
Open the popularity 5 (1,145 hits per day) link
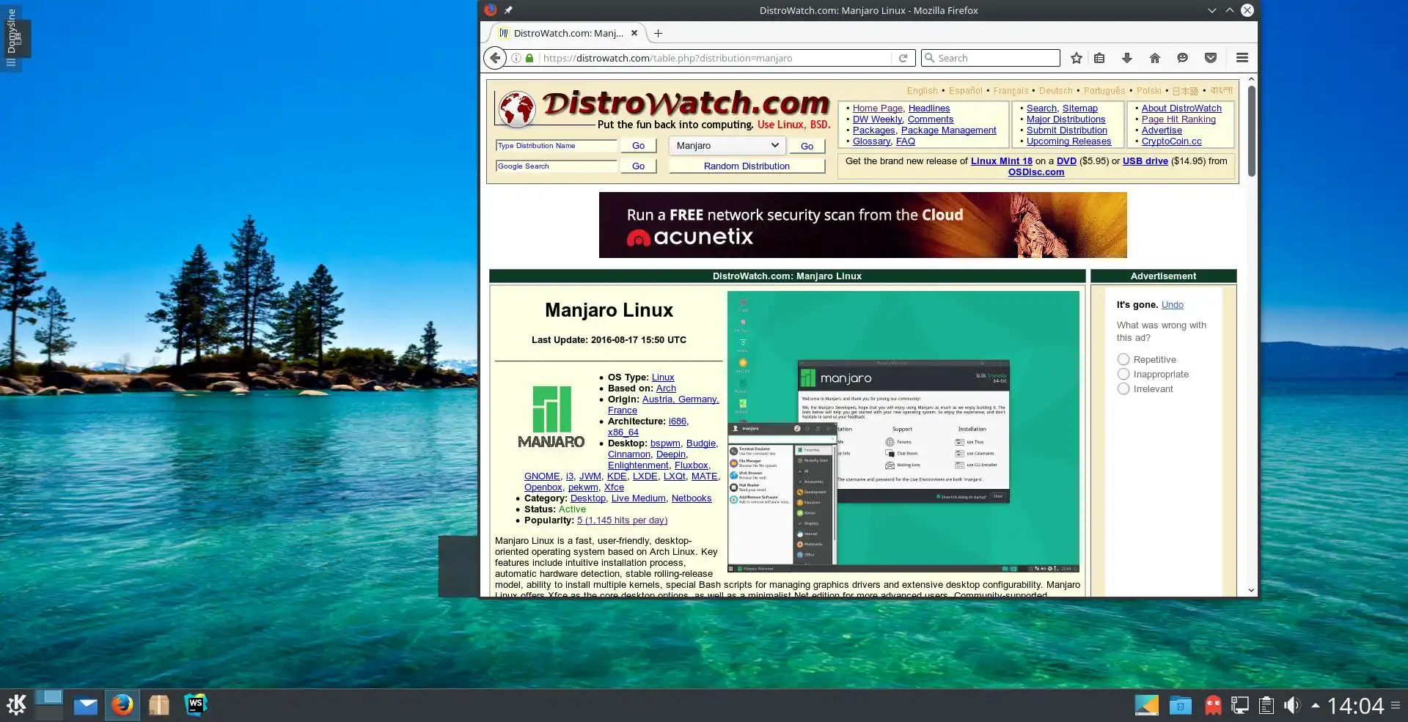622,520
